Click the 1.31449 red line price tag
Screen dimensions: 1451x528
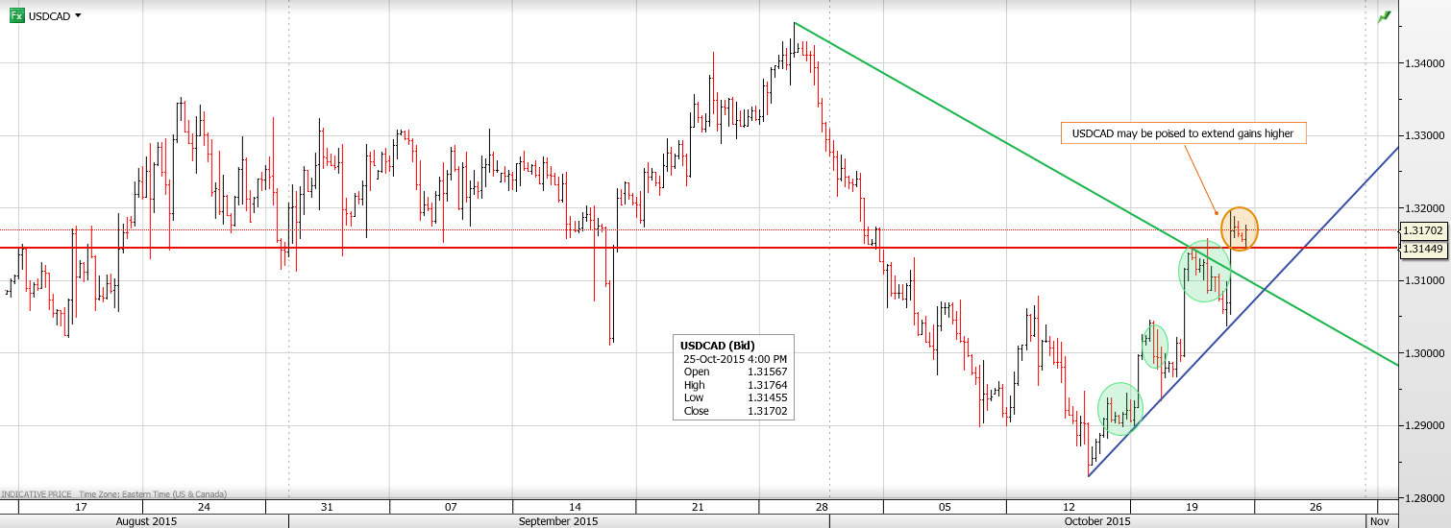[x=1422, y=249]
